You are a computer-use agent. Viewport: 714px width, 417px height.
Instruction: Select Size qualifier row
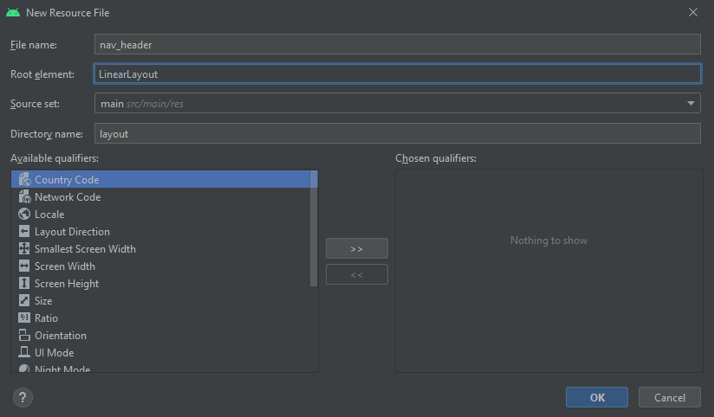point(160,300)
